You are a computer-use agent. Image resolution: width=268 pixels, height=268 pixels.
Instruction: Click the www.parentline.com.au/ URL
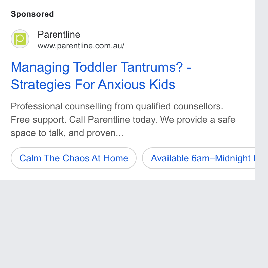coord(81,46)
